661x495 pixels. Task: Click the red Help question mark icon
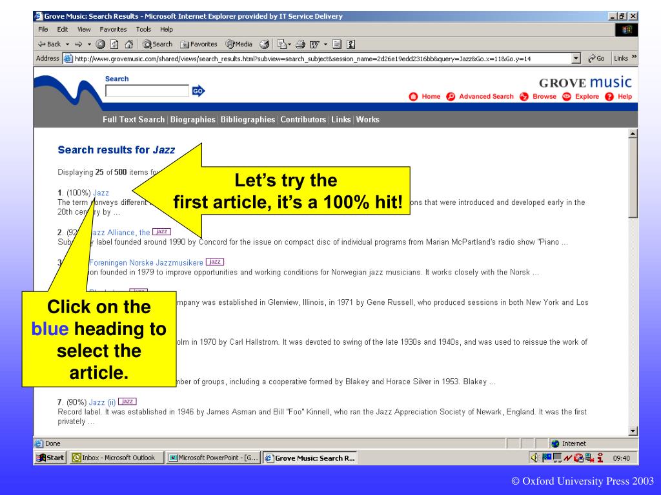point(609,97)
